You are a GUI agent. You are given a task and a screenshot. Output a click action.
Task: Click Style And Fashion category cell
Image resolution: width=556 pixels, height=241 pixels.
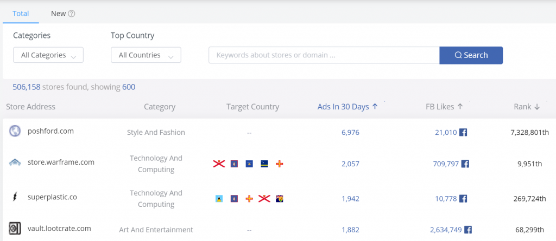coord(156,132)
